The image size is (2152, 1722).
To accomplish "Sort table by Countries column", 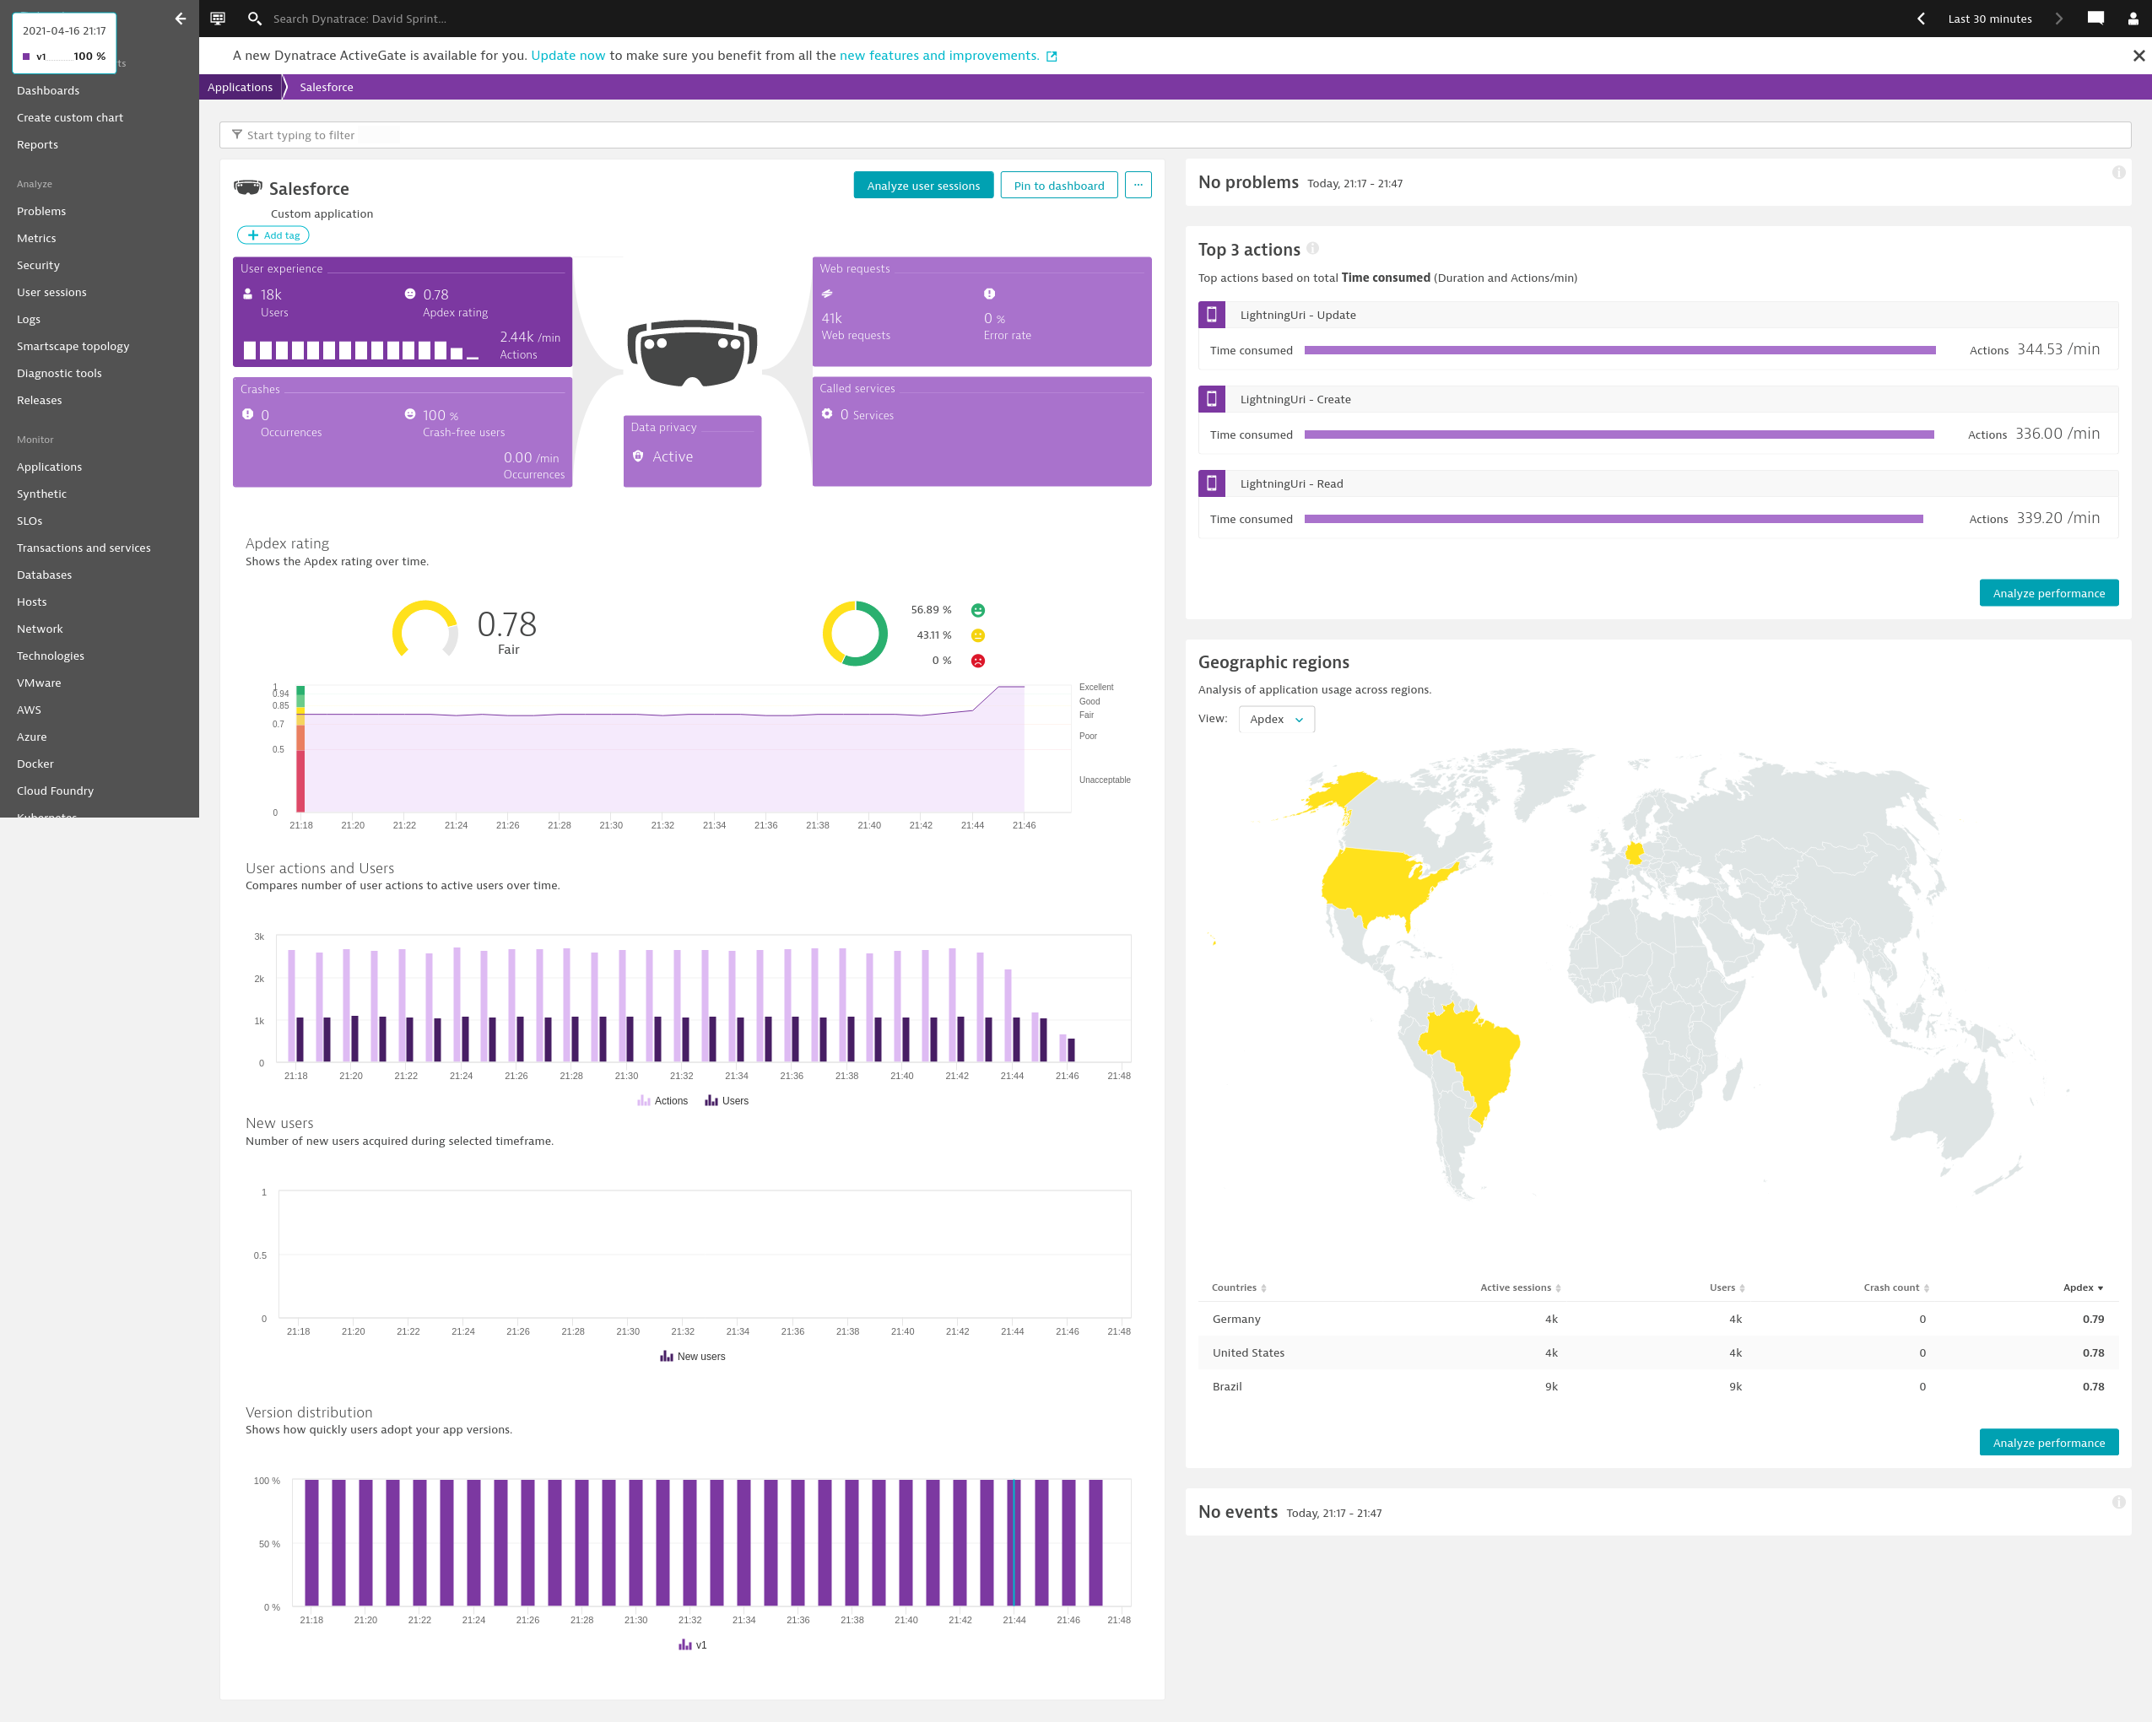I will tap(1239, 1287).
